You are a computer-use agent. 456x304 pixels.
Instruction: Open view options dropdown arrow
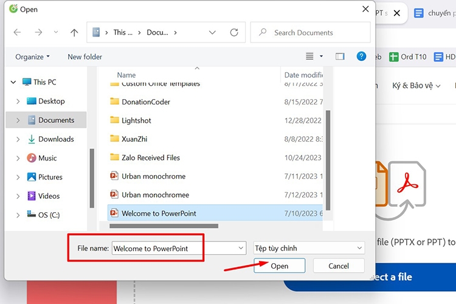[x=322, y=56]
